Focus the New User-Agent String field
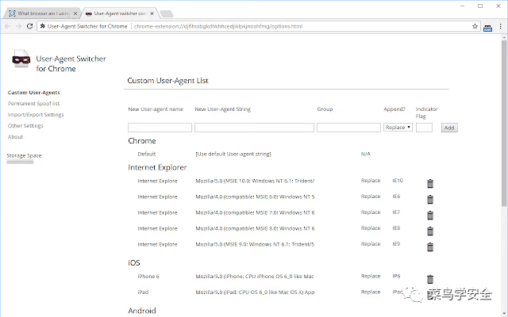 coord(254,128)
